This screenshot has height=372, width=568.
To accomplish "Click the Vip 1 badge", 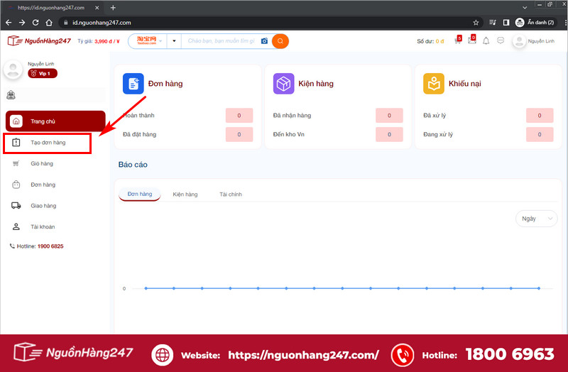I will (x=43, y=74).
